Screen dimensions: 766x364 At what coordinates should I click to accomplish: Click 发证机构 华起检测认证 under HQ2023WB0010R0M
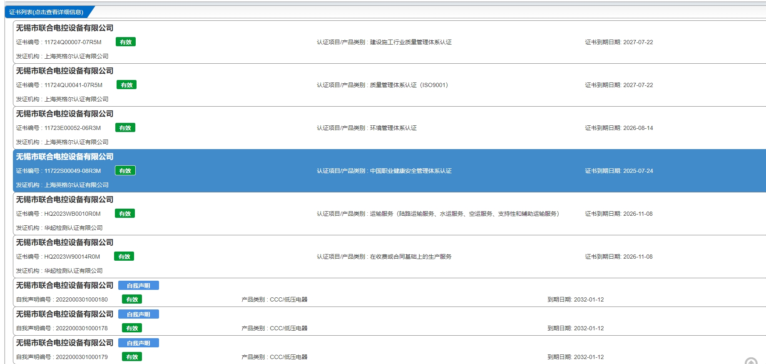click(x=59, y=228)
